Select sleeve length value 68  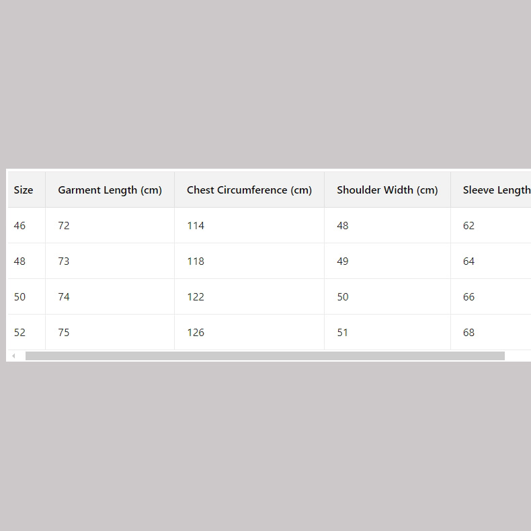point(468,333)
